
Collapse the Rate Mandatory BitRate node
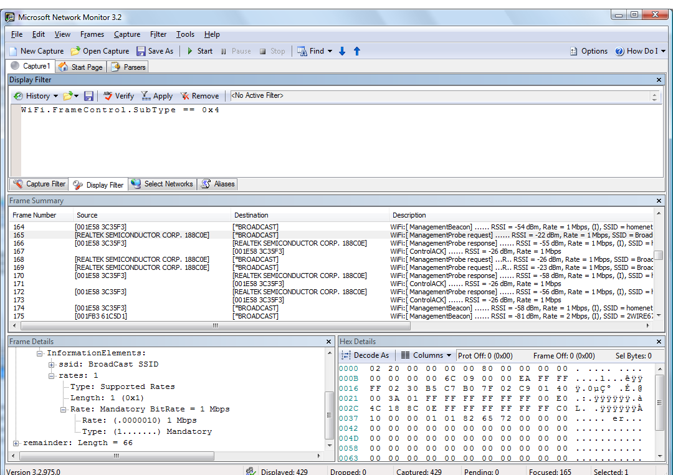coord(63,410)
